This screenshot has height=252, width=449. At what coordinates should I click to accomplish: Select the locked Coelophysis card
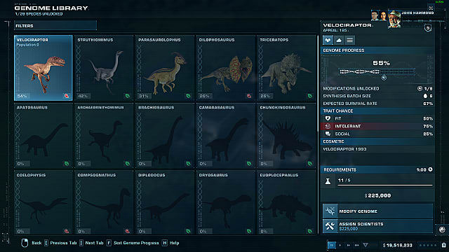tap(43, 203)
